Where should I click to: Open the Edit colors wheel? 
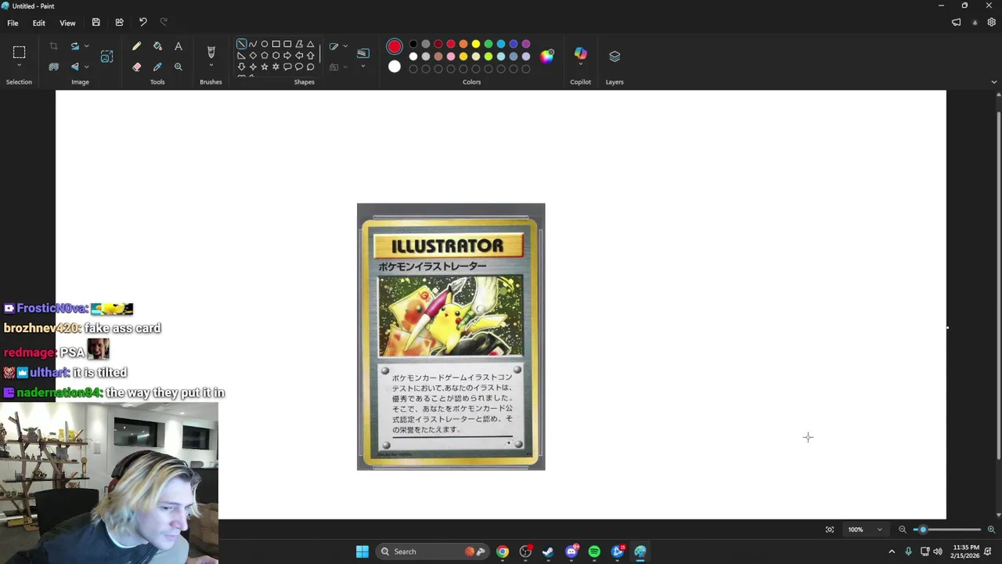click(x=547, y=56)
